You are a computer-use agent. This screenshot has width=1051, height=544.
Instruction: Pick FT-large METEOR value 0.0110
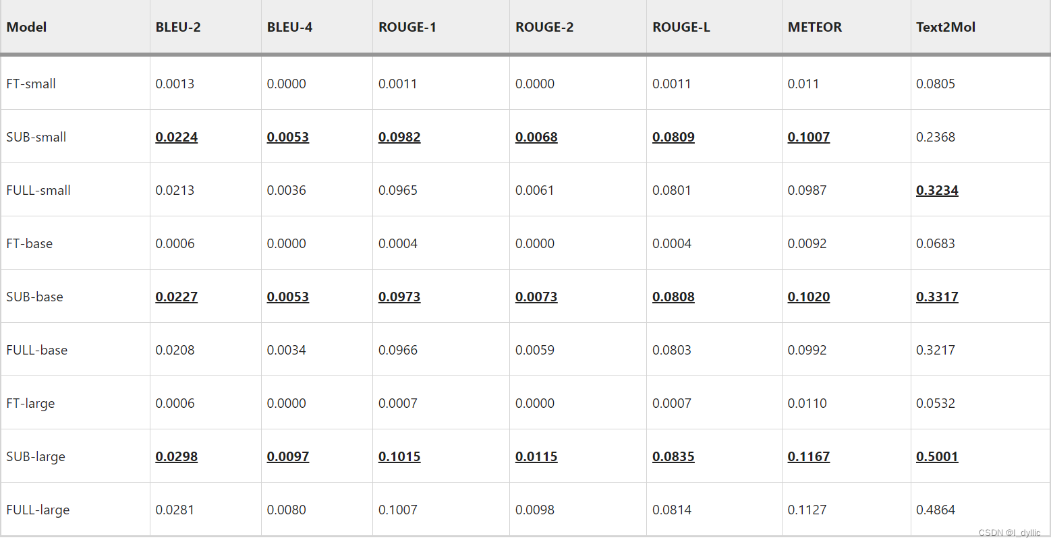807,403
